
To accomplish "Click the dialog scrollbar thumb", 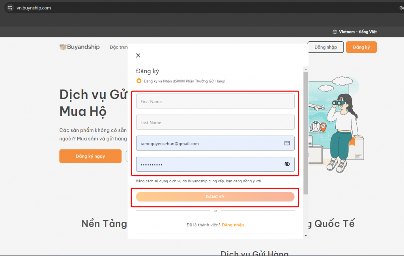I will coord(306,133).
